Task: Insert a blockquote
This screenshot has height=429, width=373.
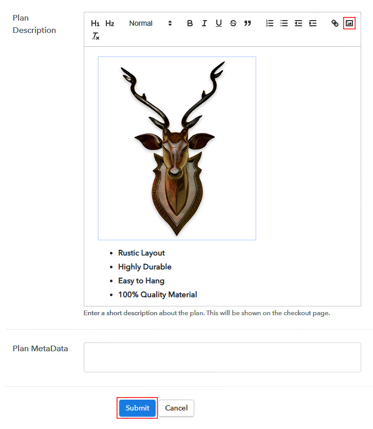Action: pos(248,23)
